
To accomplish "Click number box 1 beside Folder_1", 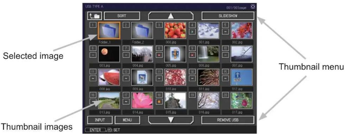I will (x=93, y=25).
